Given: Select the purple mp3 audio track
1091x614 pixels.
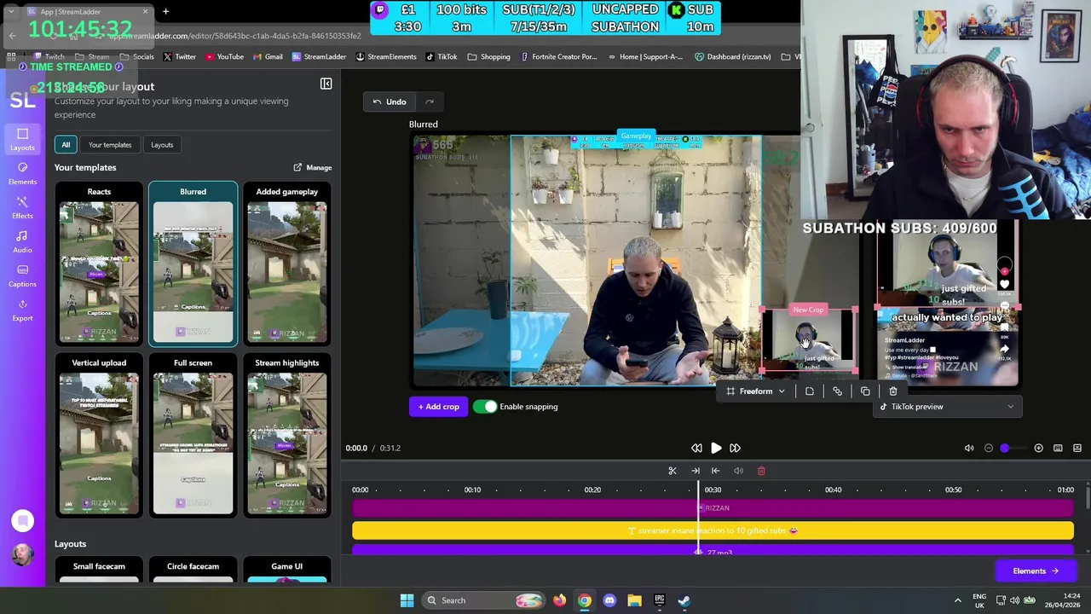Looking at the screenshot, I should (x=713, y=551).
